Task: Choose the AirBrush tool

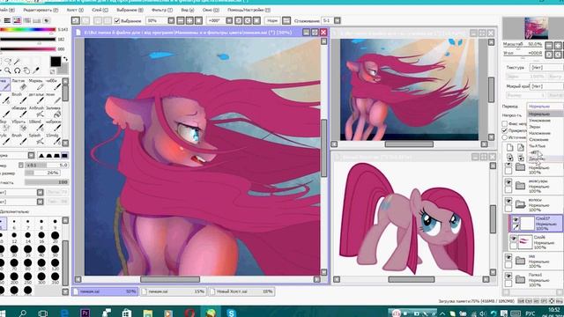Action: (x=36, y=112)
